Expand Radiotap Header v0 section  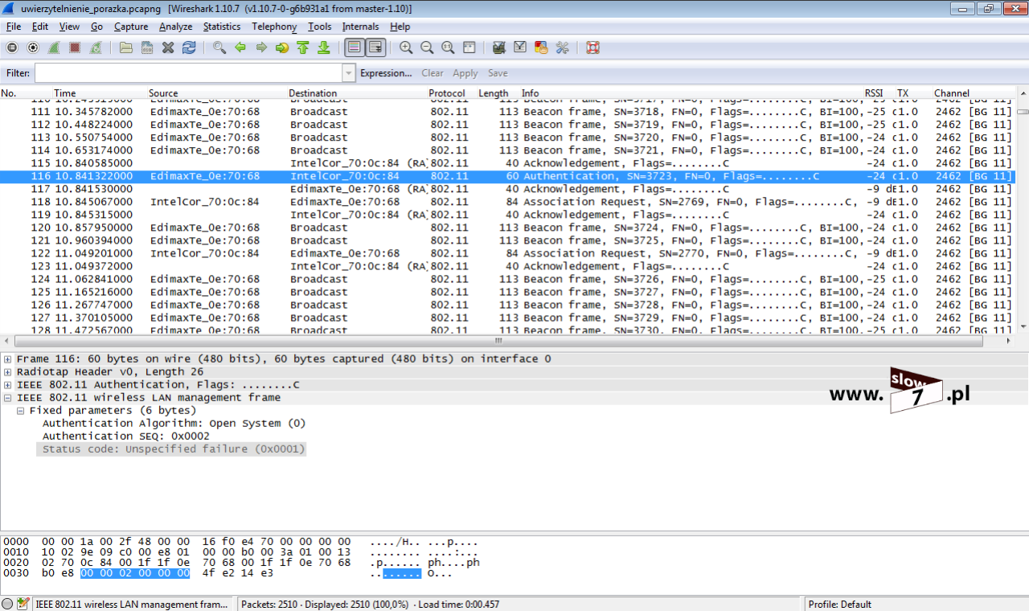8,372
